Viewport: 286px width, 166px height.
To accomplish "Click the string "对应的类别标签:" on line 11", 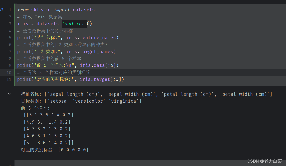I will click(x=54, y=79).
